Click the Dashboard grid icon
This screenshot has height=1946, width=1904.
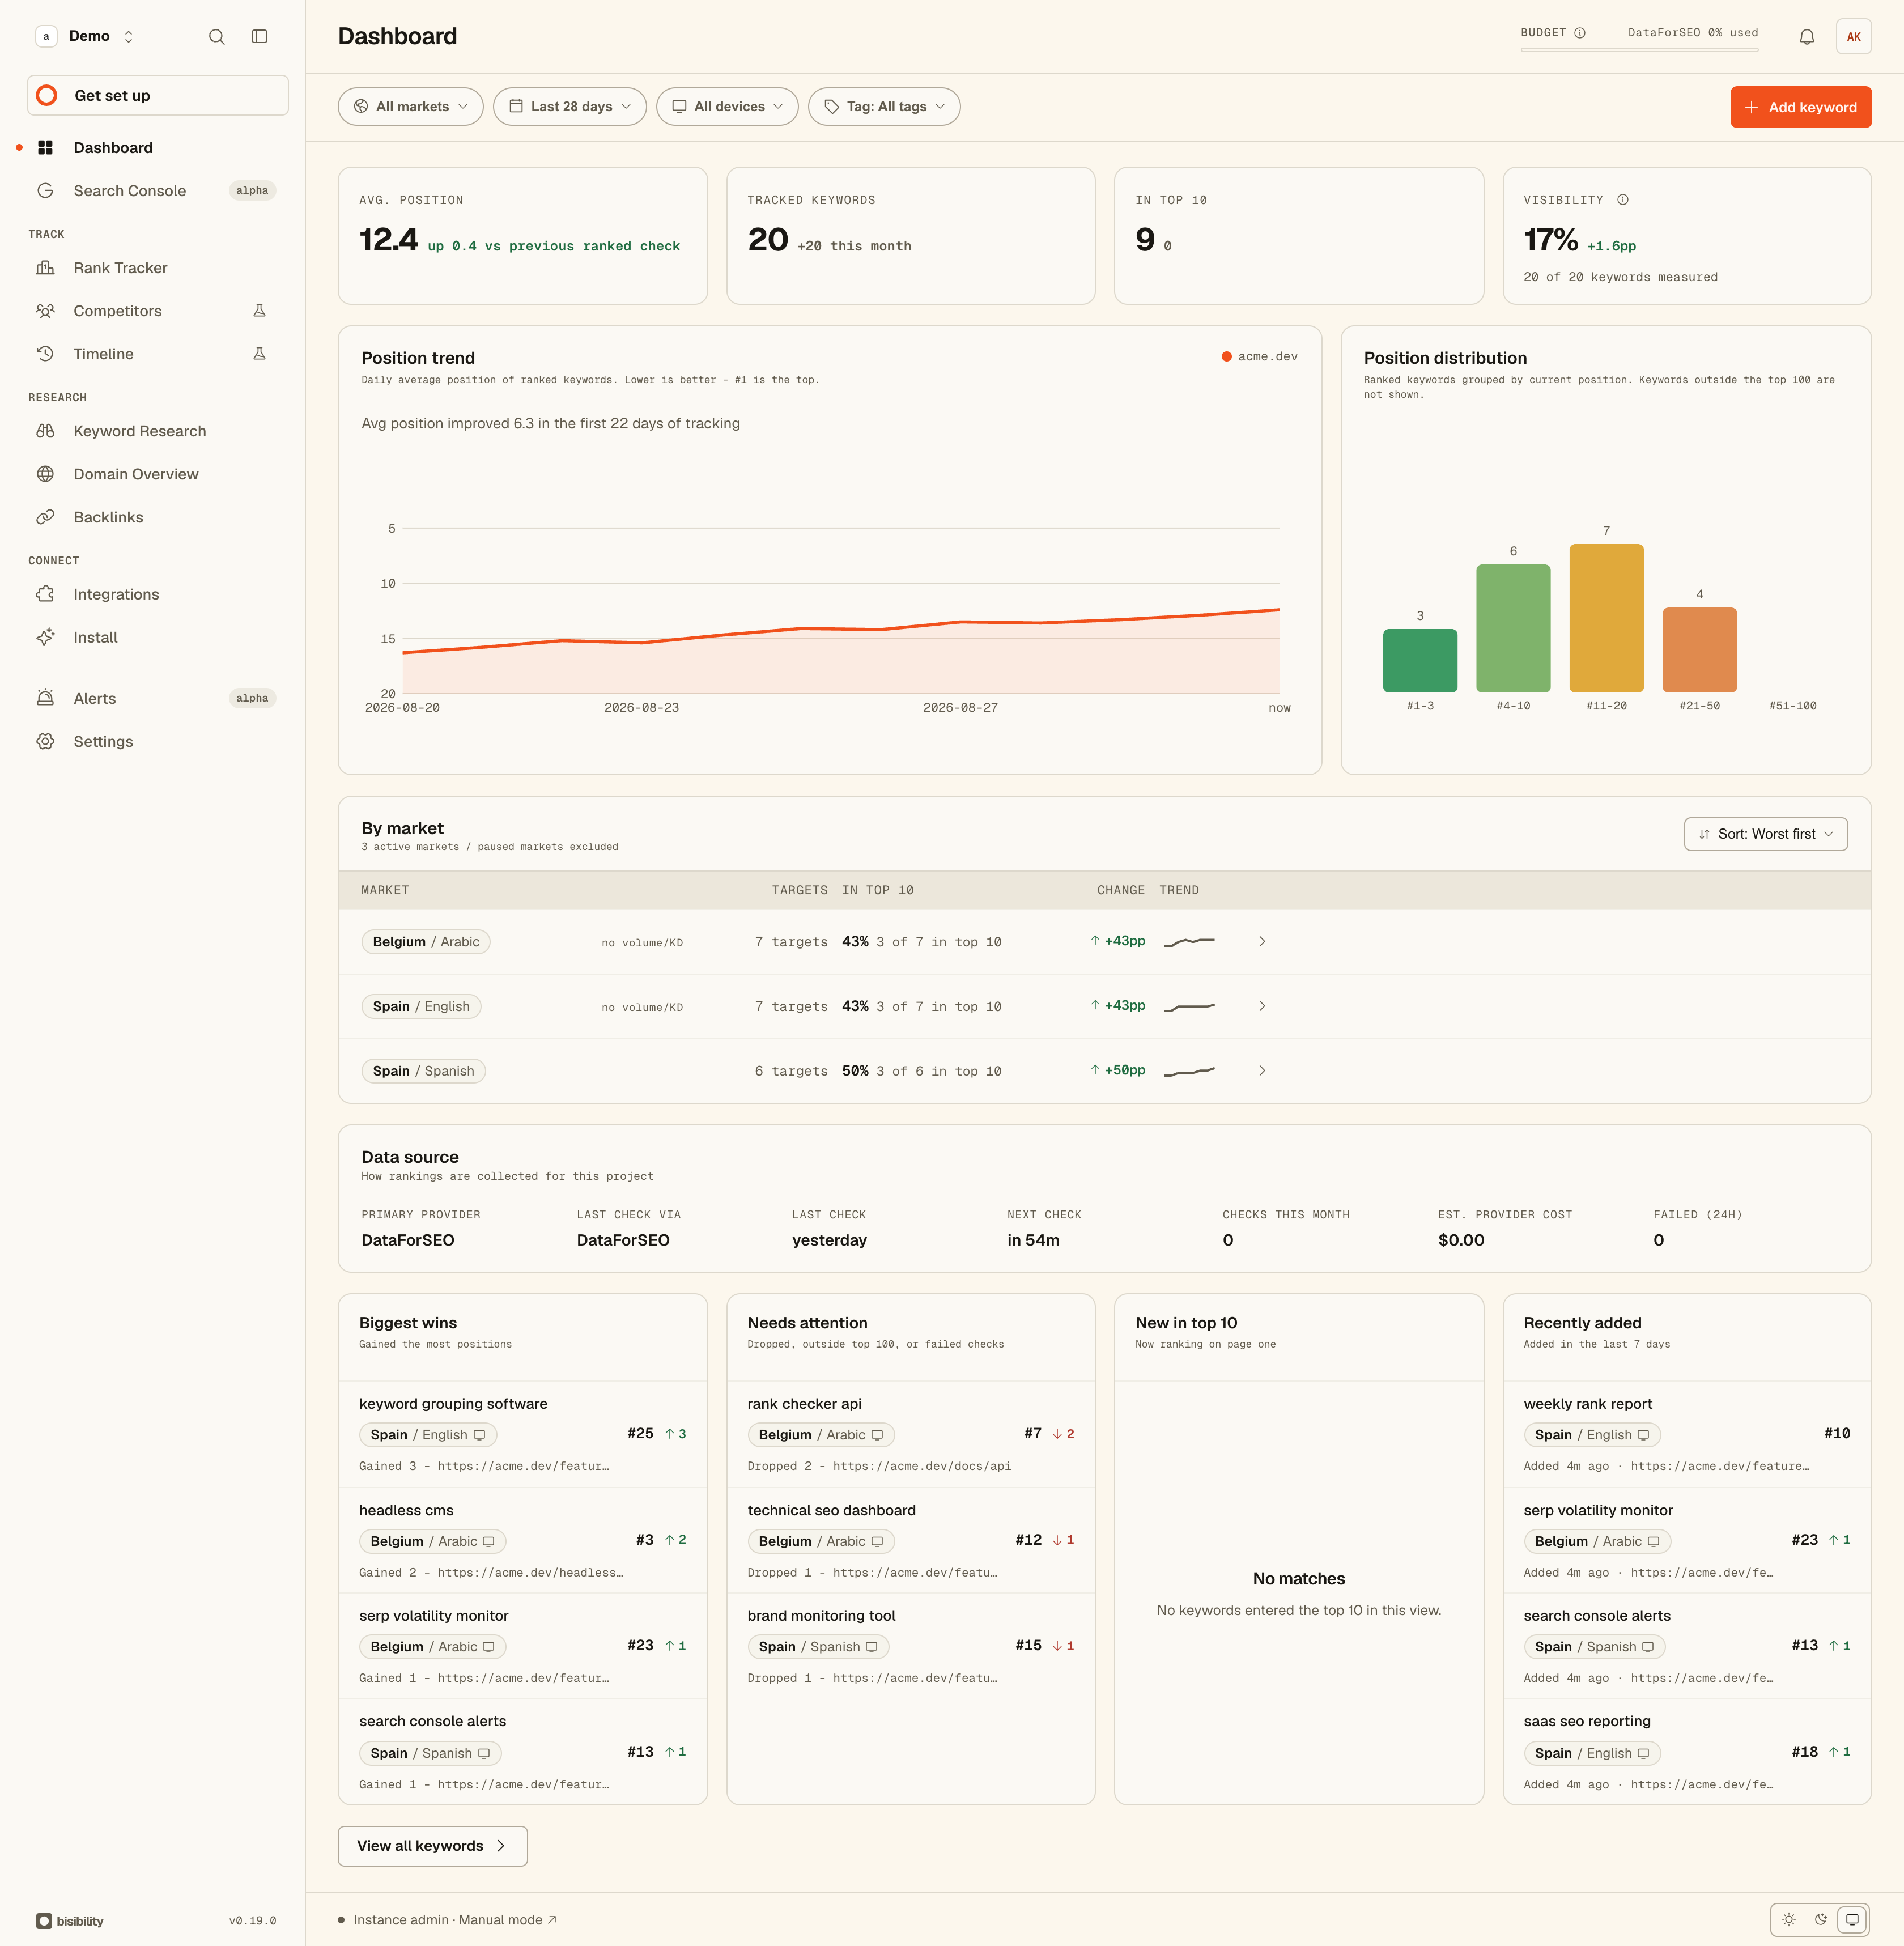point(45,147)
